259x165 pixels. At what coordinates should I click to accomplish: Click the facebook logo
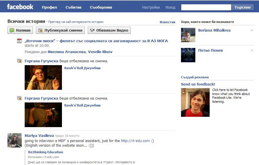[20, 7]
